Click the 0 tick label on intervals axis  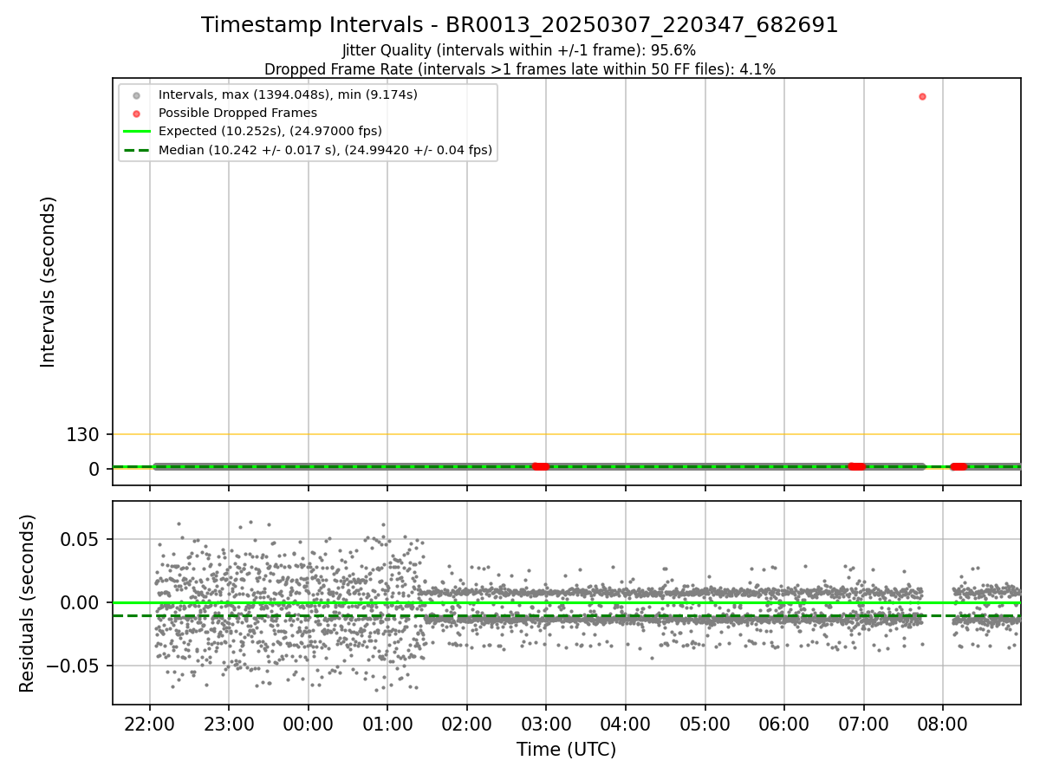click(x=95, y=469)
